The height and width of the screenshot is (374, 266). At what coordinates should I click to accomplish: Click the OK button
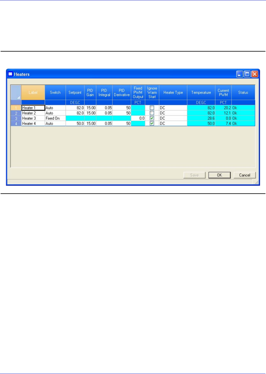(219, 175)
